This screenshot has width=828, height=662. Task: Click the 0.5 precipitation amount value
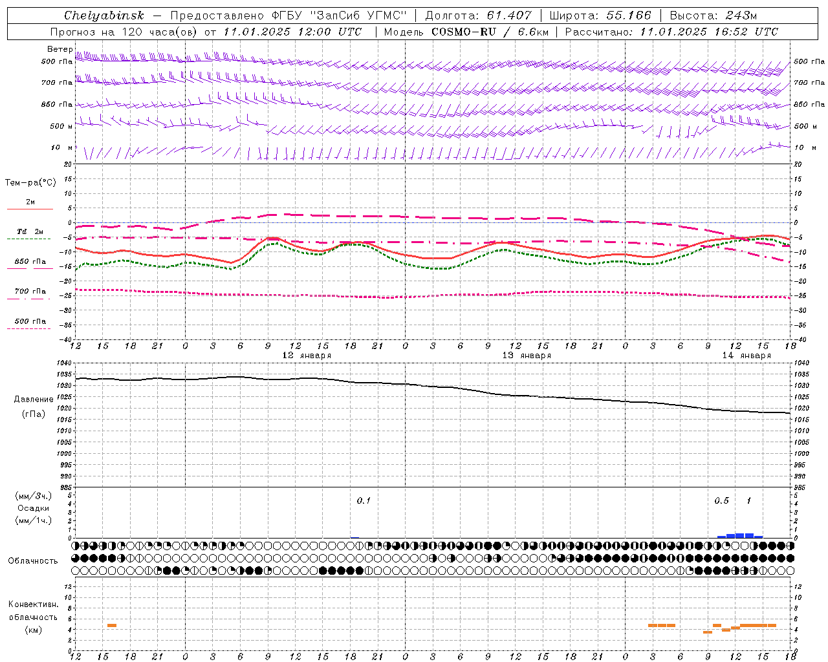coord(721,501)
